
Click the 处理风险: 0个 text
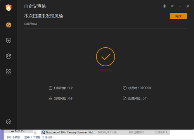[x=138, y=99]
